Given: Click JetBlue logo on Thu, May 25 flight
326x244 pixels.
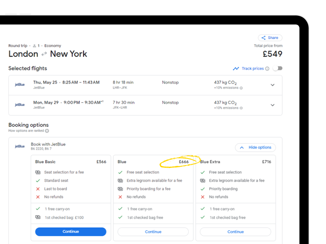Looking at the screenshot, I should point(20,85).
